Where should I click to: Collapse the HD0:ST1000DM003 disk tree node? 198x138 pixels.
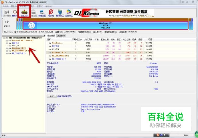coord(4,38)
